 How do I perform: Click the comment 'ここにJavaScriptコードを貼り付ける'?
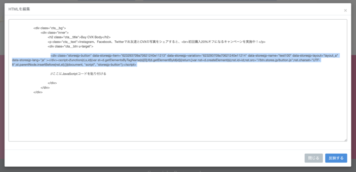click(x=78, y=74)
